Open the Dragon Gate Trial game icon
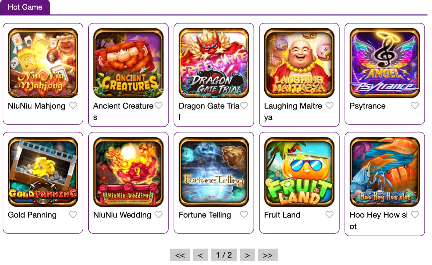The width and height of the screenshot is (432, 265). point(214,63)
